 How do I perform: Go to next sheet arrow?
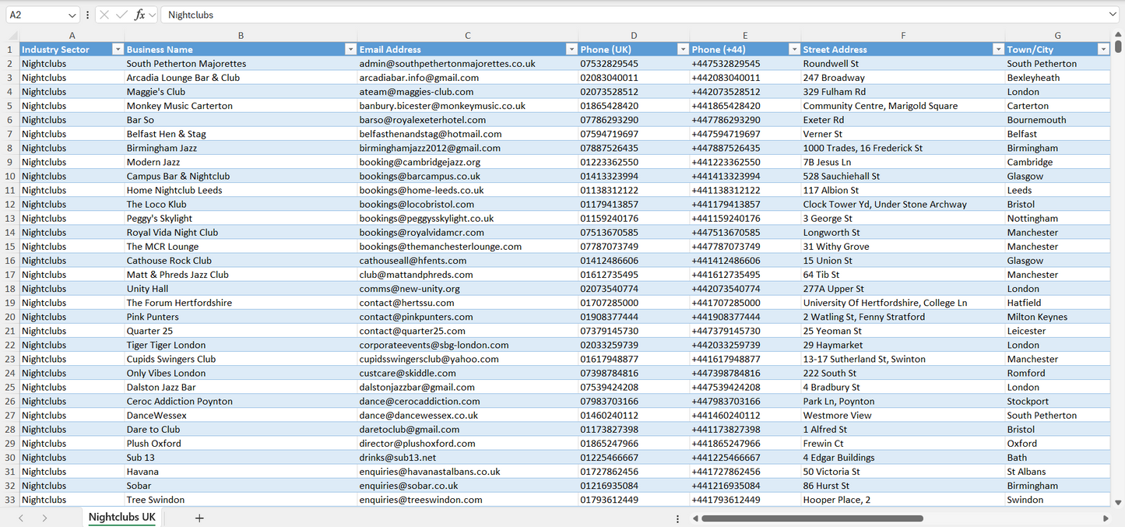[x=44, y=518]
